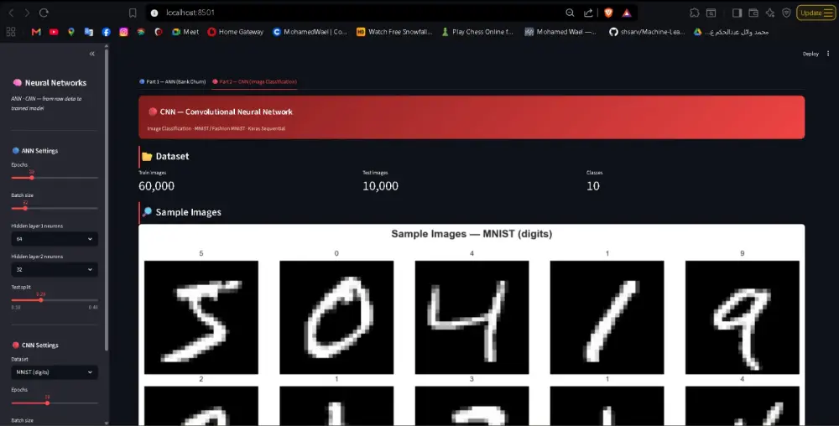Open the Streamlit three-dot main menu
The image size is (839, 426).
[x=828, y=54]
